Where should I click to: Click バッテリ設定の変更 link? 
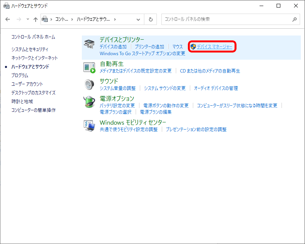click(117, 105)
